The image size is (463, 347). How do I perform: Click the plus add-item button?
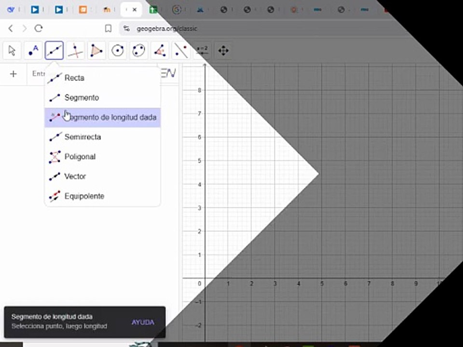[14, 74]
